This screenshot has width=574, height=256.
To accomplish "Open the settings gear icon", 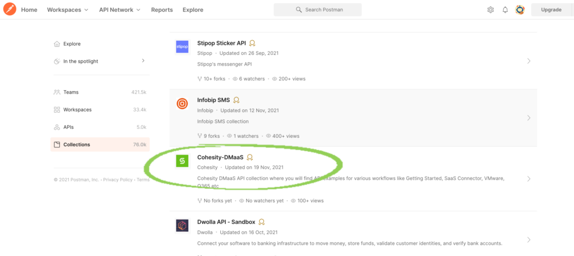I will point(490,10).
